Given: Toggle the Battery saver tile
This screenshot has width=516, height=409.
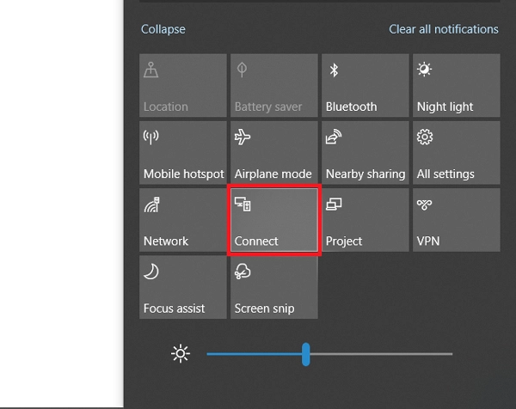Looking at the screenshot, I should tap(274, 85).
